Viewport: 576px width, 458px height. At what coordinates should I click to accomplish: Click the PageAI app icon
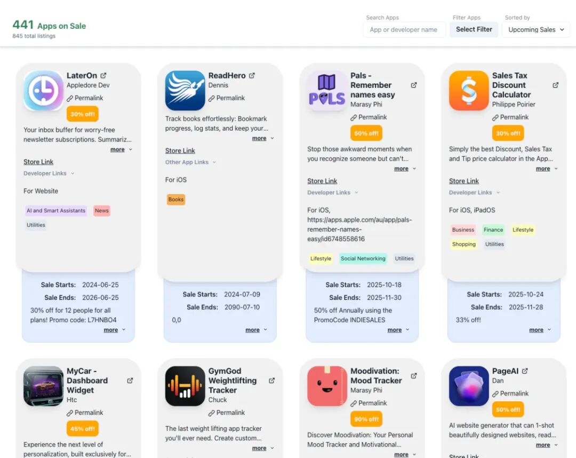(x=469, y=386)
